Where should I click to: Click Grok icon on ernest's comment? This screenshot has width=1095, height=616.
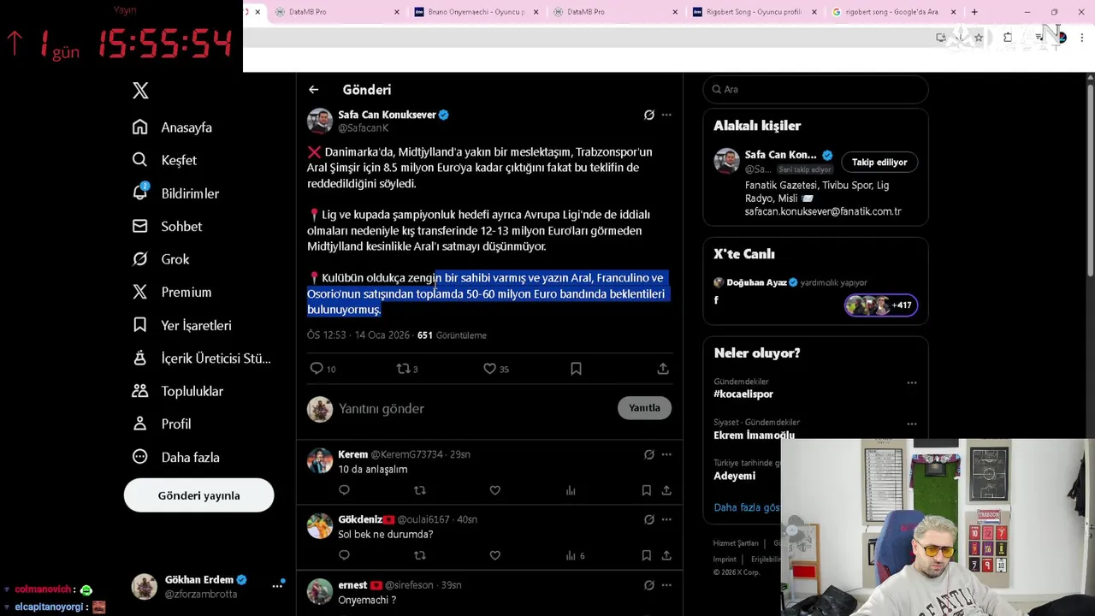click(x=648, y=585)
